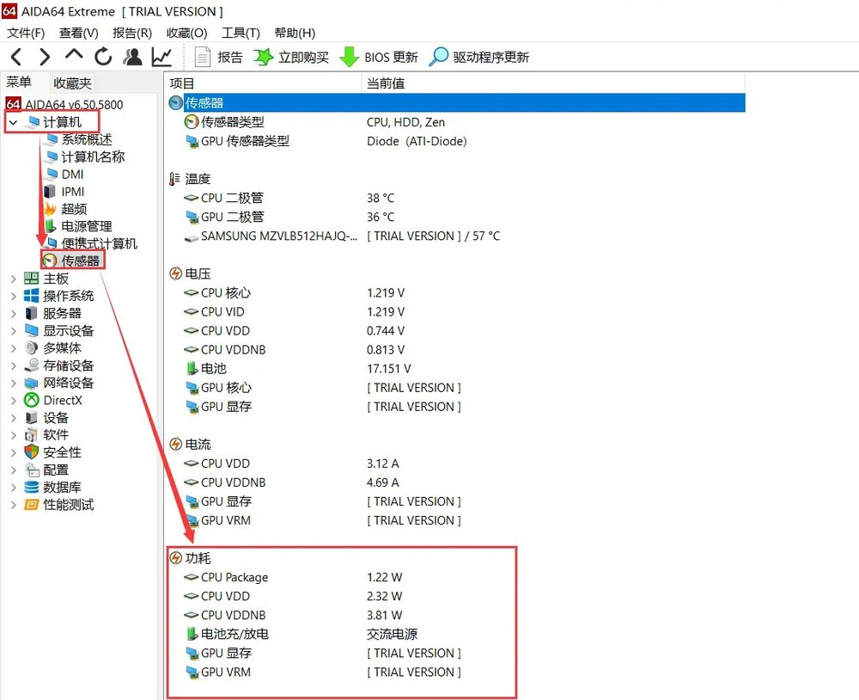The image size is (859, 700).
Task: Expand the 多媒体 tree node
Action: coord(14,347)
